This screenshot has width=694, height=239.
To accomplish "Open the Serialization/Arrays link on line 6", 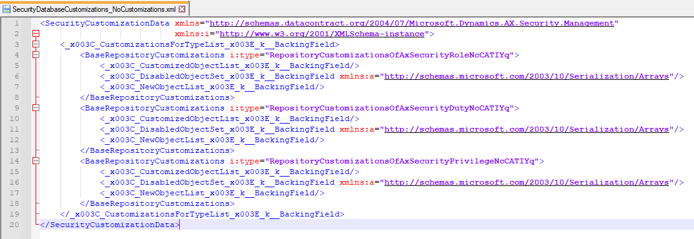I will click(527, 76).
